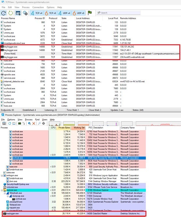Screen dimensions: 181x217
Task: Open the Process Explorer Find menu
Action: pos(37,120)
